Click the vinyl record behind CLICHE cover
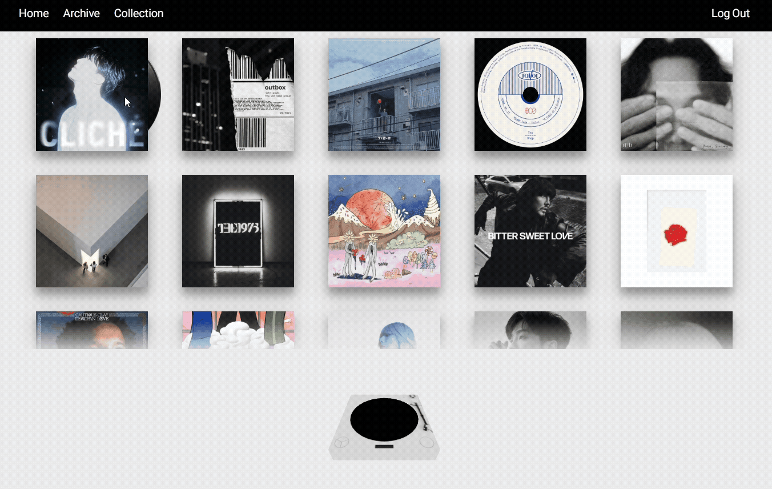772x489 pixels. 155,94
